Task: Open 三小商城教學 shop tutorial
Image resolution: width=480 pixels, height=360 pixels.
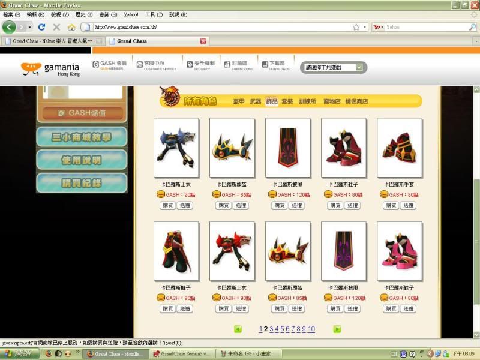Action: (x=82, y=137)
